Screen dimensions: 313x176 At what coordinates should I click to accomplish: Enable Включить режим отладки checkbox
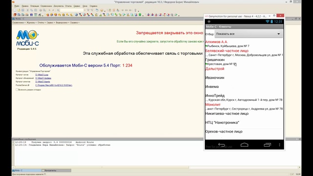pos(17,90)
